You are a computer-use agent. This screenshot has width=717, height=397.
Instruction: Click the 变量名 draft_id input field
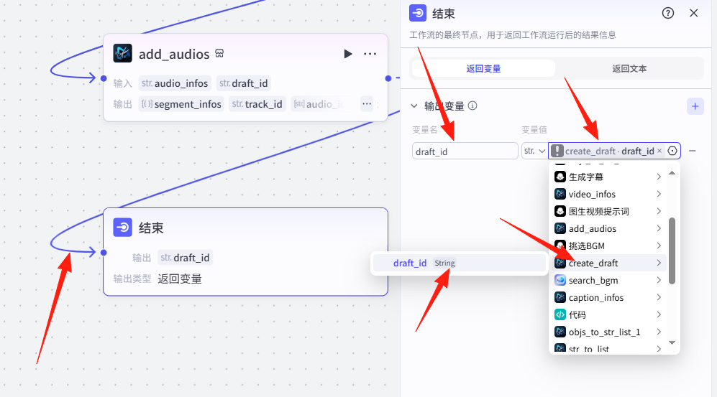click(465, 151)
